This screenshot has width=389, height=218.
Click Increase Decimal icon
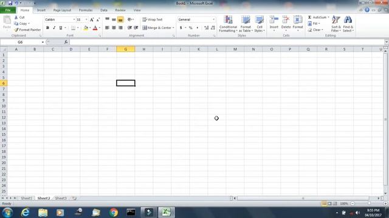(x=207, y=28)
